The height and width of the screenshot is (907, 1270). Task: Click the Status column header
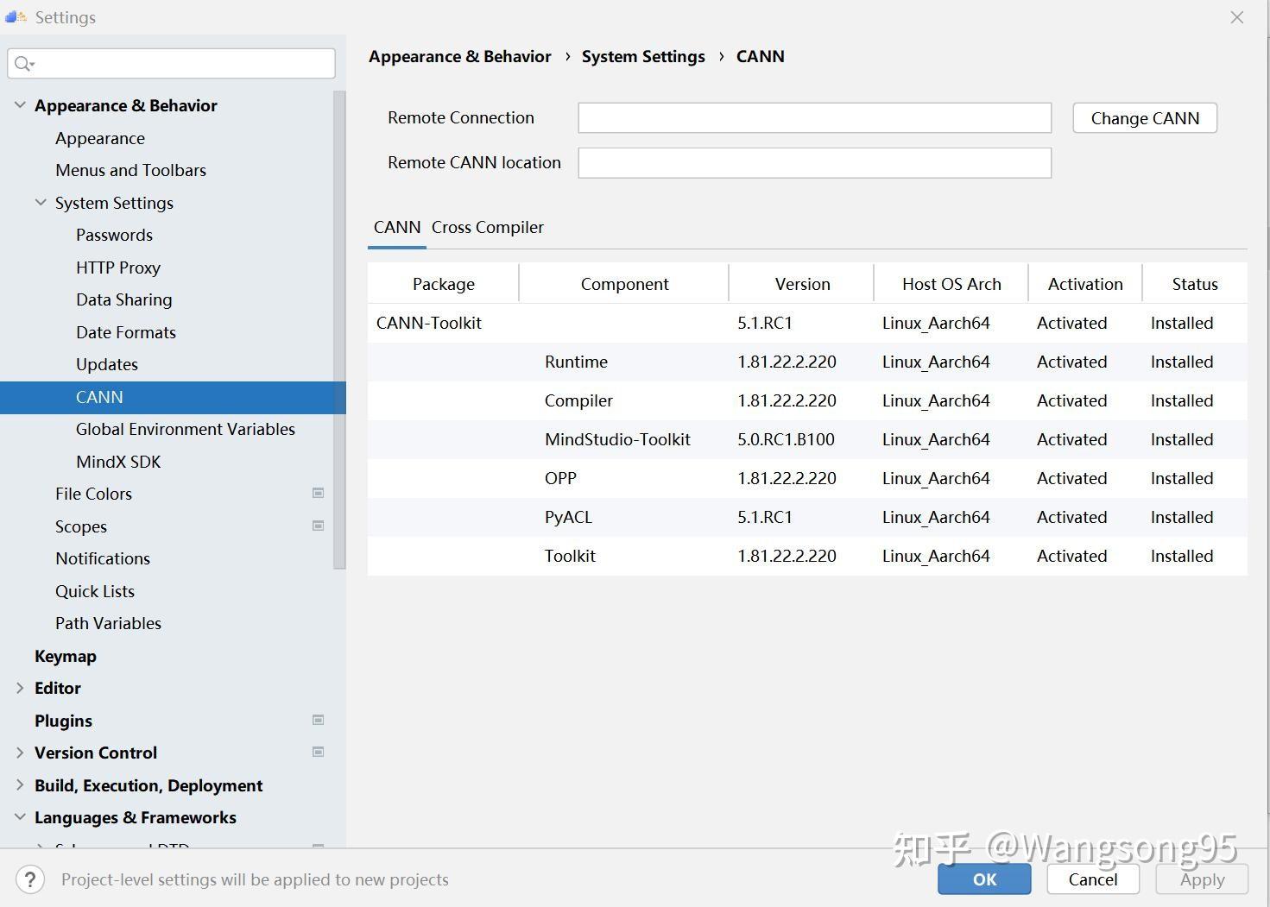1195,284
